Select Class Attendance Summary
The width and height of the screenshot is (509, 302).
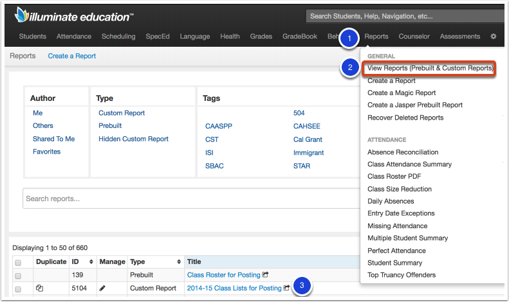pyautogui.click(x=409, y=164)
